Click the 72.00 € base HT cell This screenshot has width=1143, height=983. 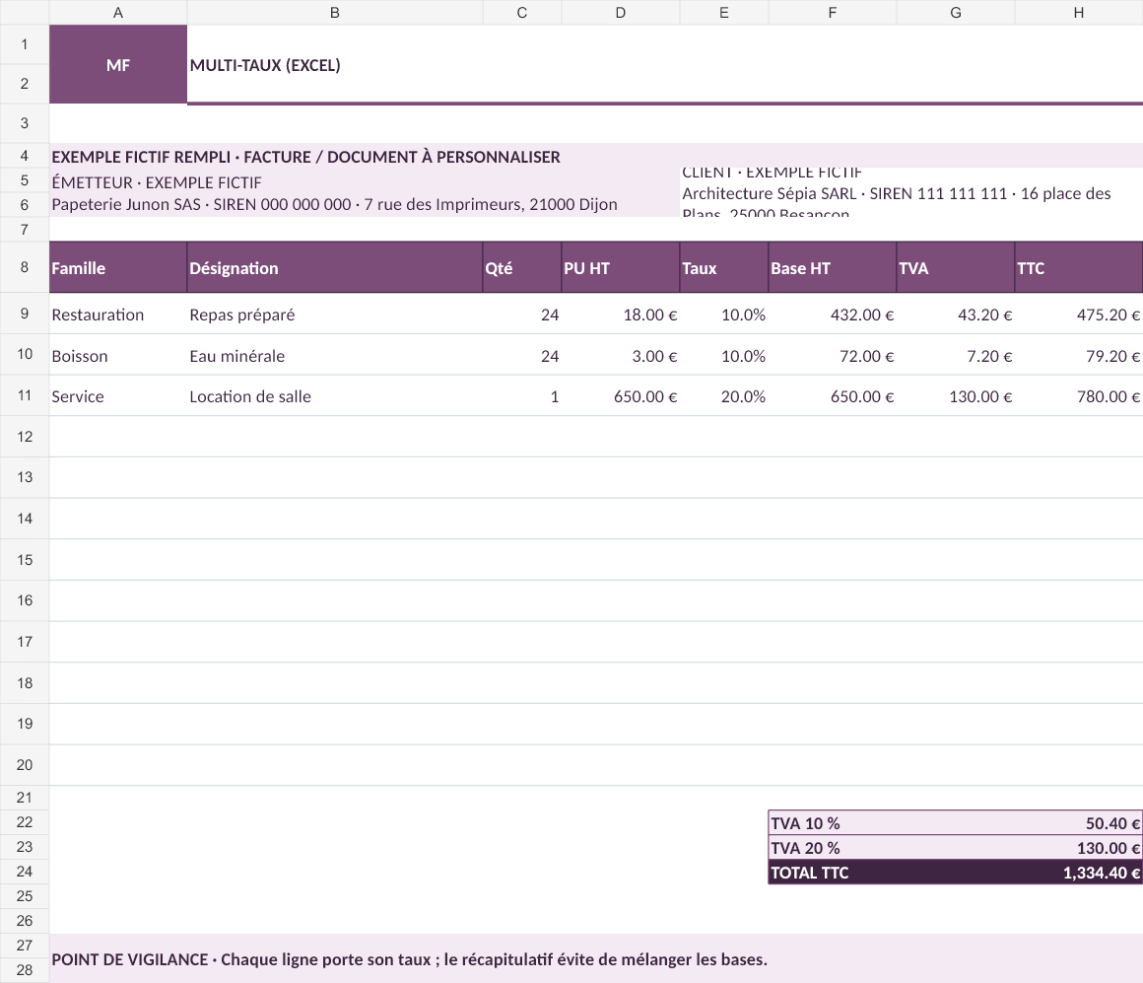[x=833, y=355]
